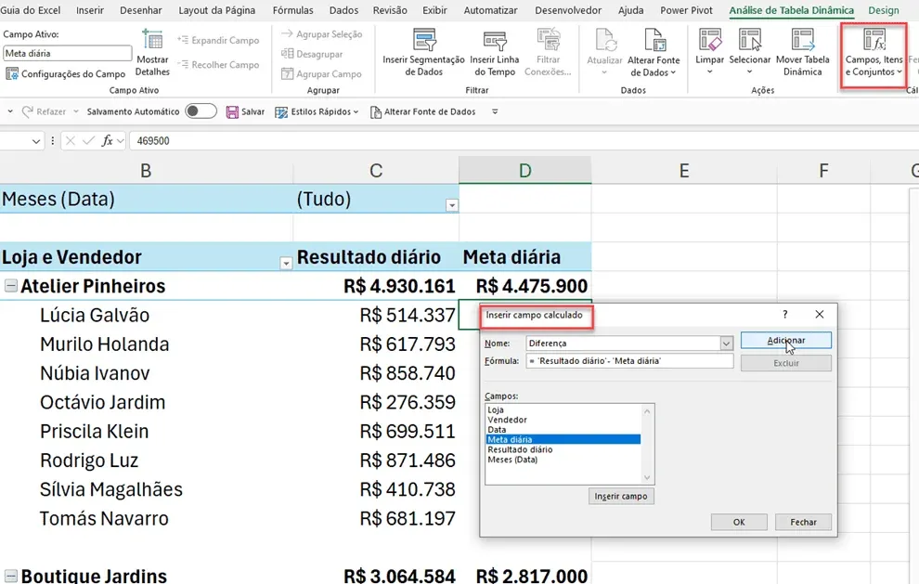Collapse the Boutique Jardins group
919x584 pixels.
(10, 576)
